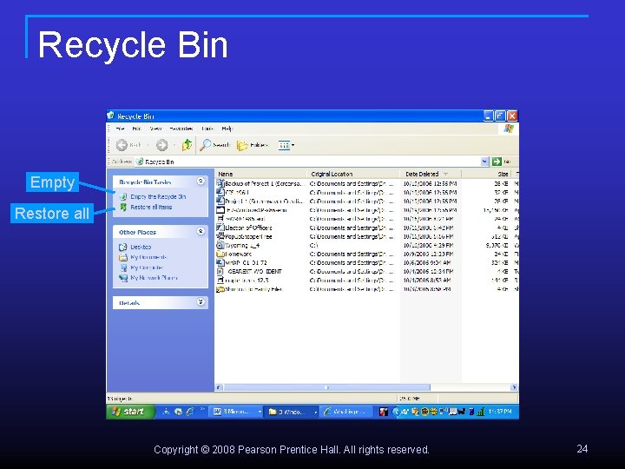Open the Search tool
This screenshot has height=469, width=625.
point(215,145)
